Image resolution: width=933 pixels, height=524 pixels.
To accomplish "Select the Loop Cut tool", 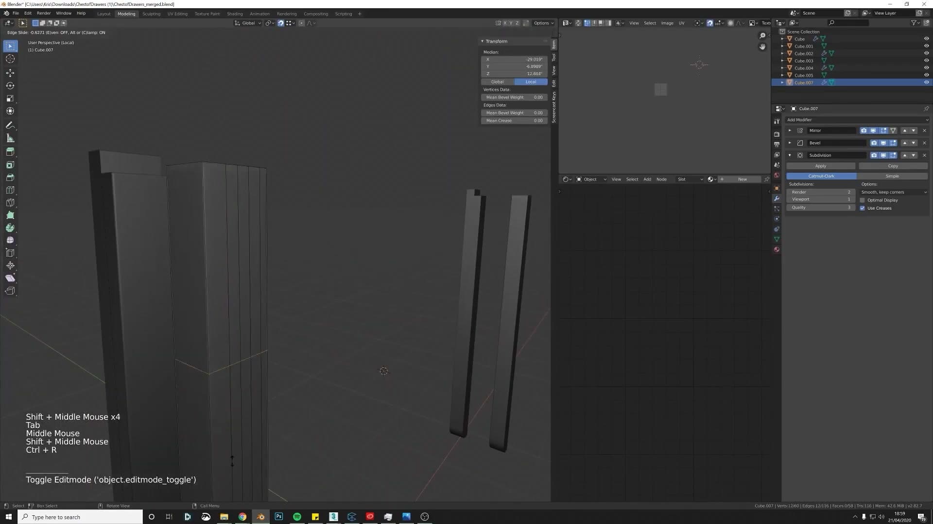I will click(x=10, y=190).
